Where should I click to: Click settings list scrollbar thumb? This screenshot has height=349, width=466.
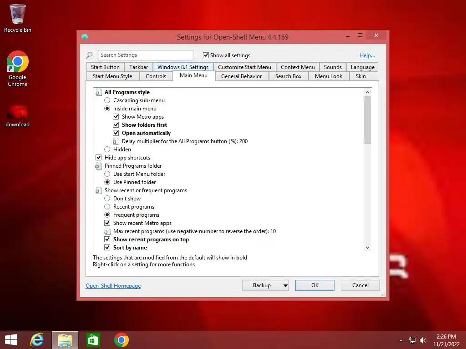click(x=368, y=120)
